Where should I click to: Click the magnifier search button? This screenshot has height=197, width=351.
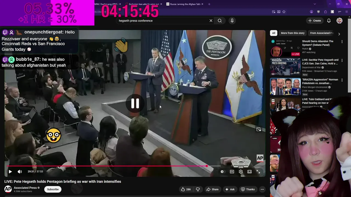[x=220, y=21]
